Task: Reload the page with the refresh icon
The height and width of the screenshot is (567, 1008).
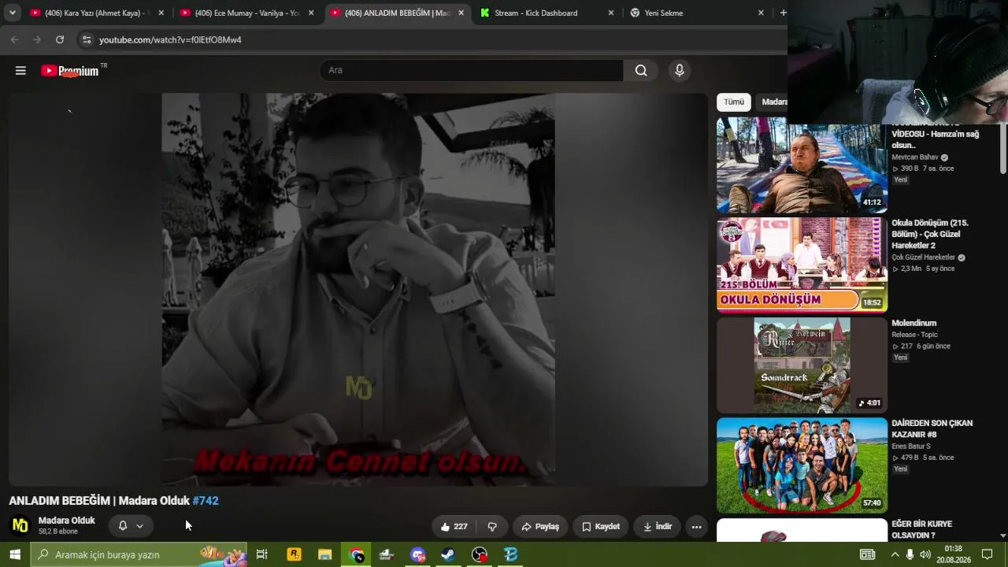Action: [x=60, y=39]
